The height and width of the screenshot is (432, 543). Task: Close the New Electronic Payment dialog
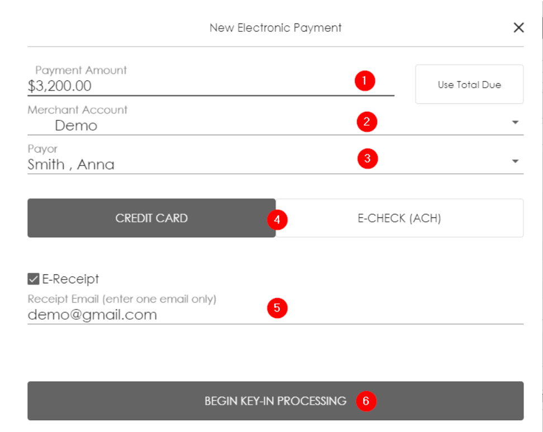(518, 27)
